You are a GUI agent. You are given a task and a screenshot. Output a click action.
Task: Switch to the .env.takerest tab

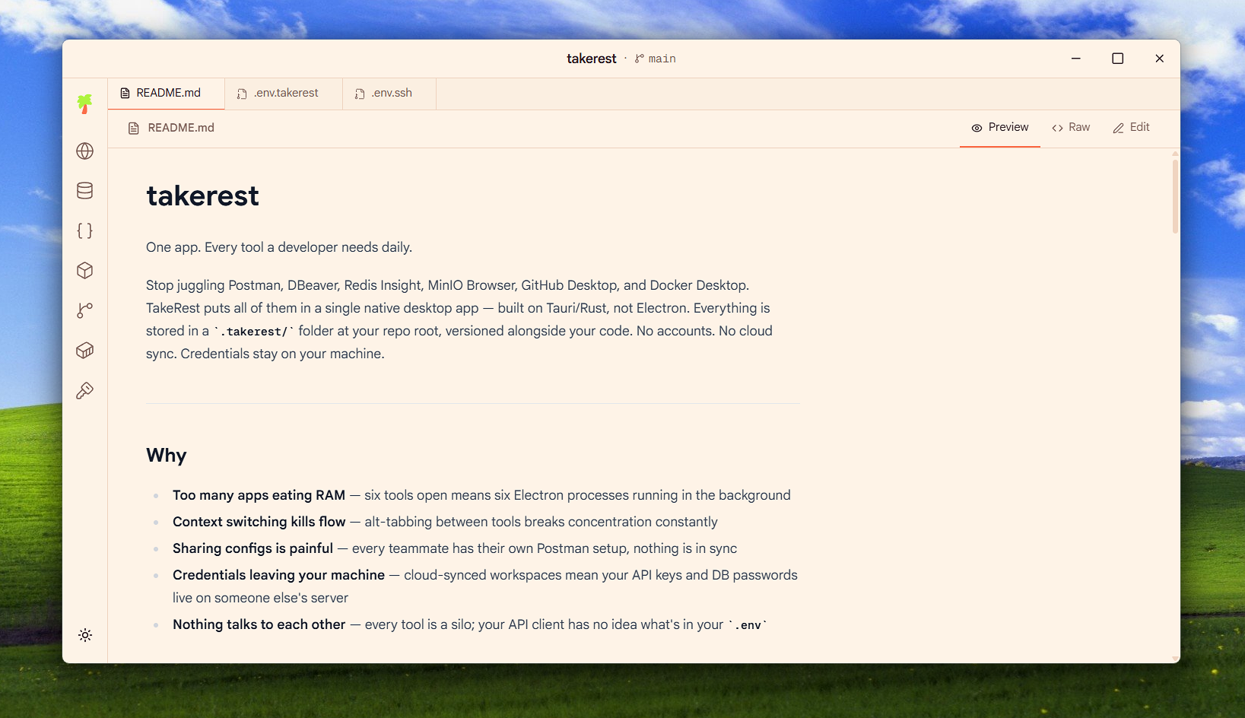coord(284,94)
